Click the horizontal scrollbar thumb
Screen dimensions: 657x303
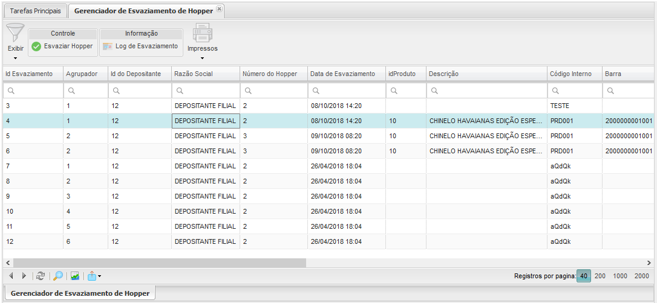click(159, 263)
